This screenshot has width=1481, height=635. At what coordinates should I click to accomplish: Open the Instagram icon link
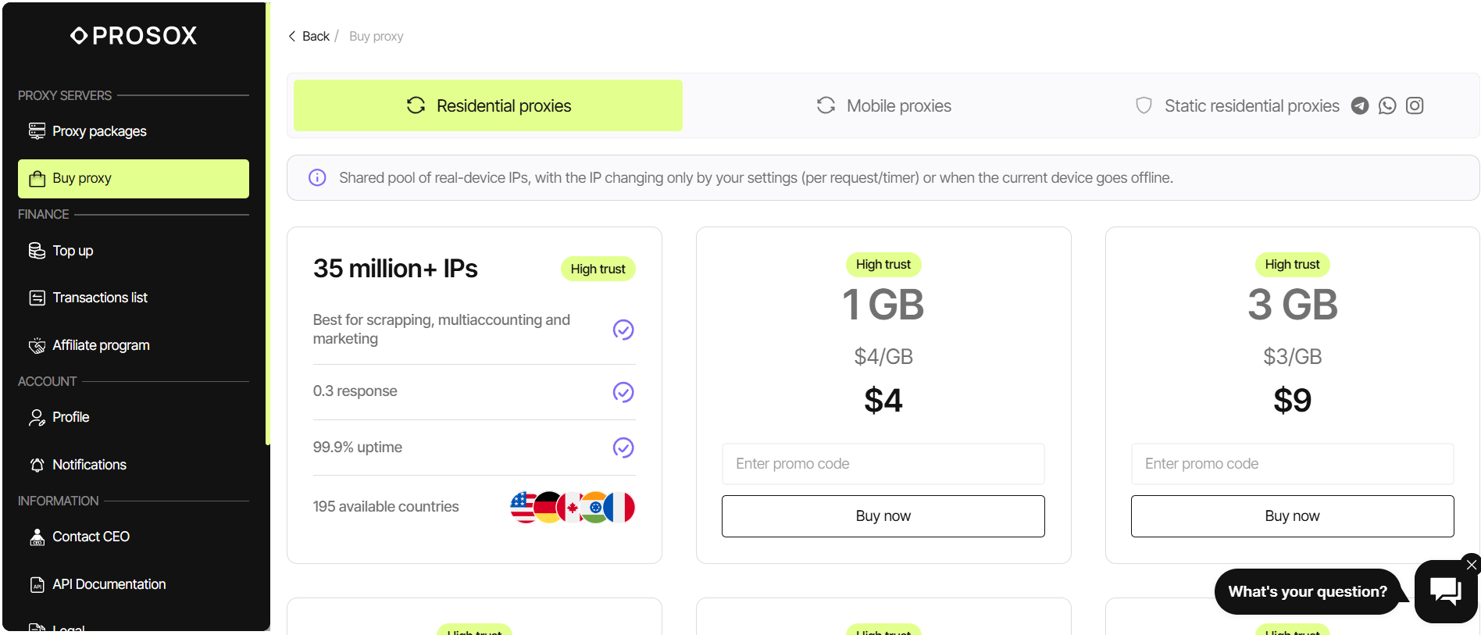pos(1415,105)
